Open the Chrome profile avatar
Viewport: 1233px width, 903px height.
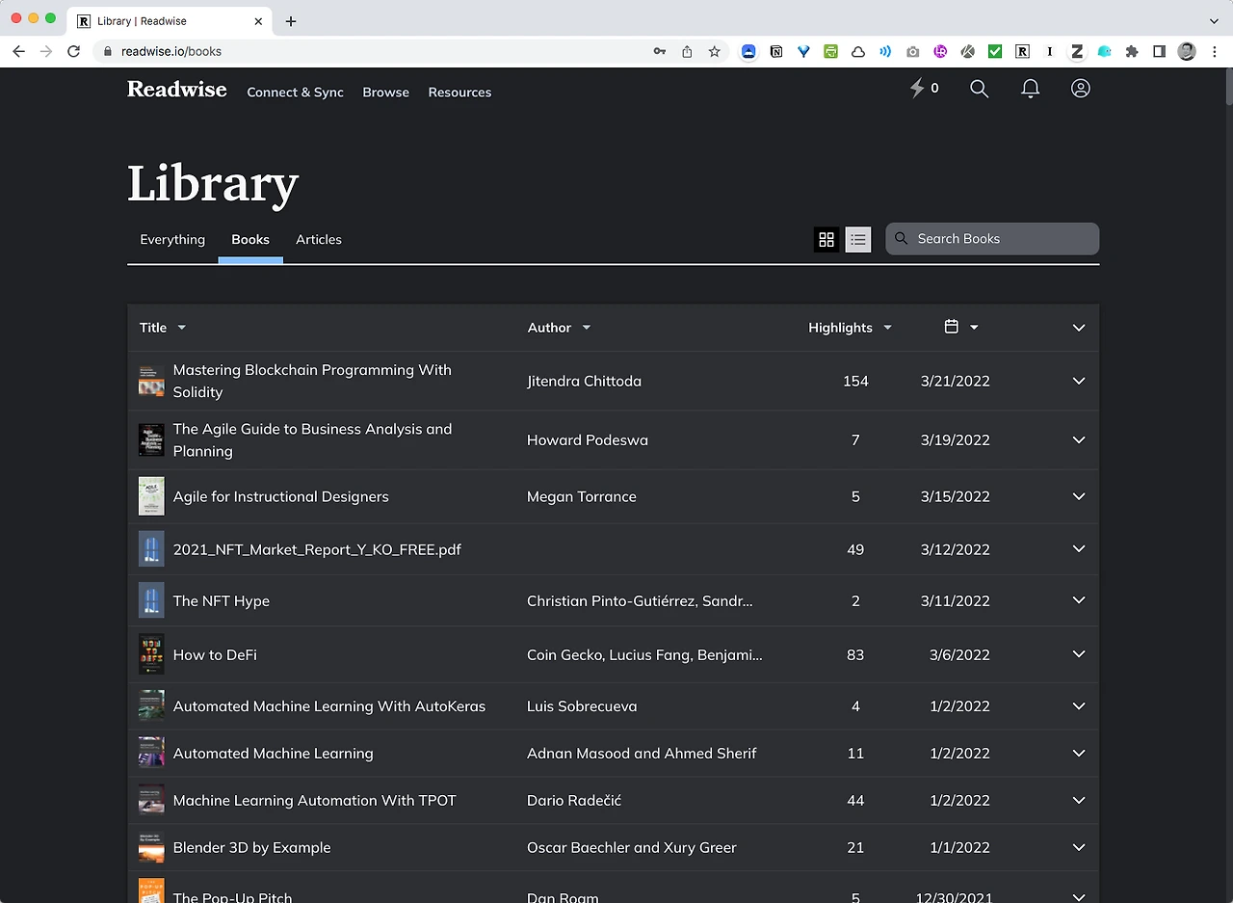click(1187, 51)
